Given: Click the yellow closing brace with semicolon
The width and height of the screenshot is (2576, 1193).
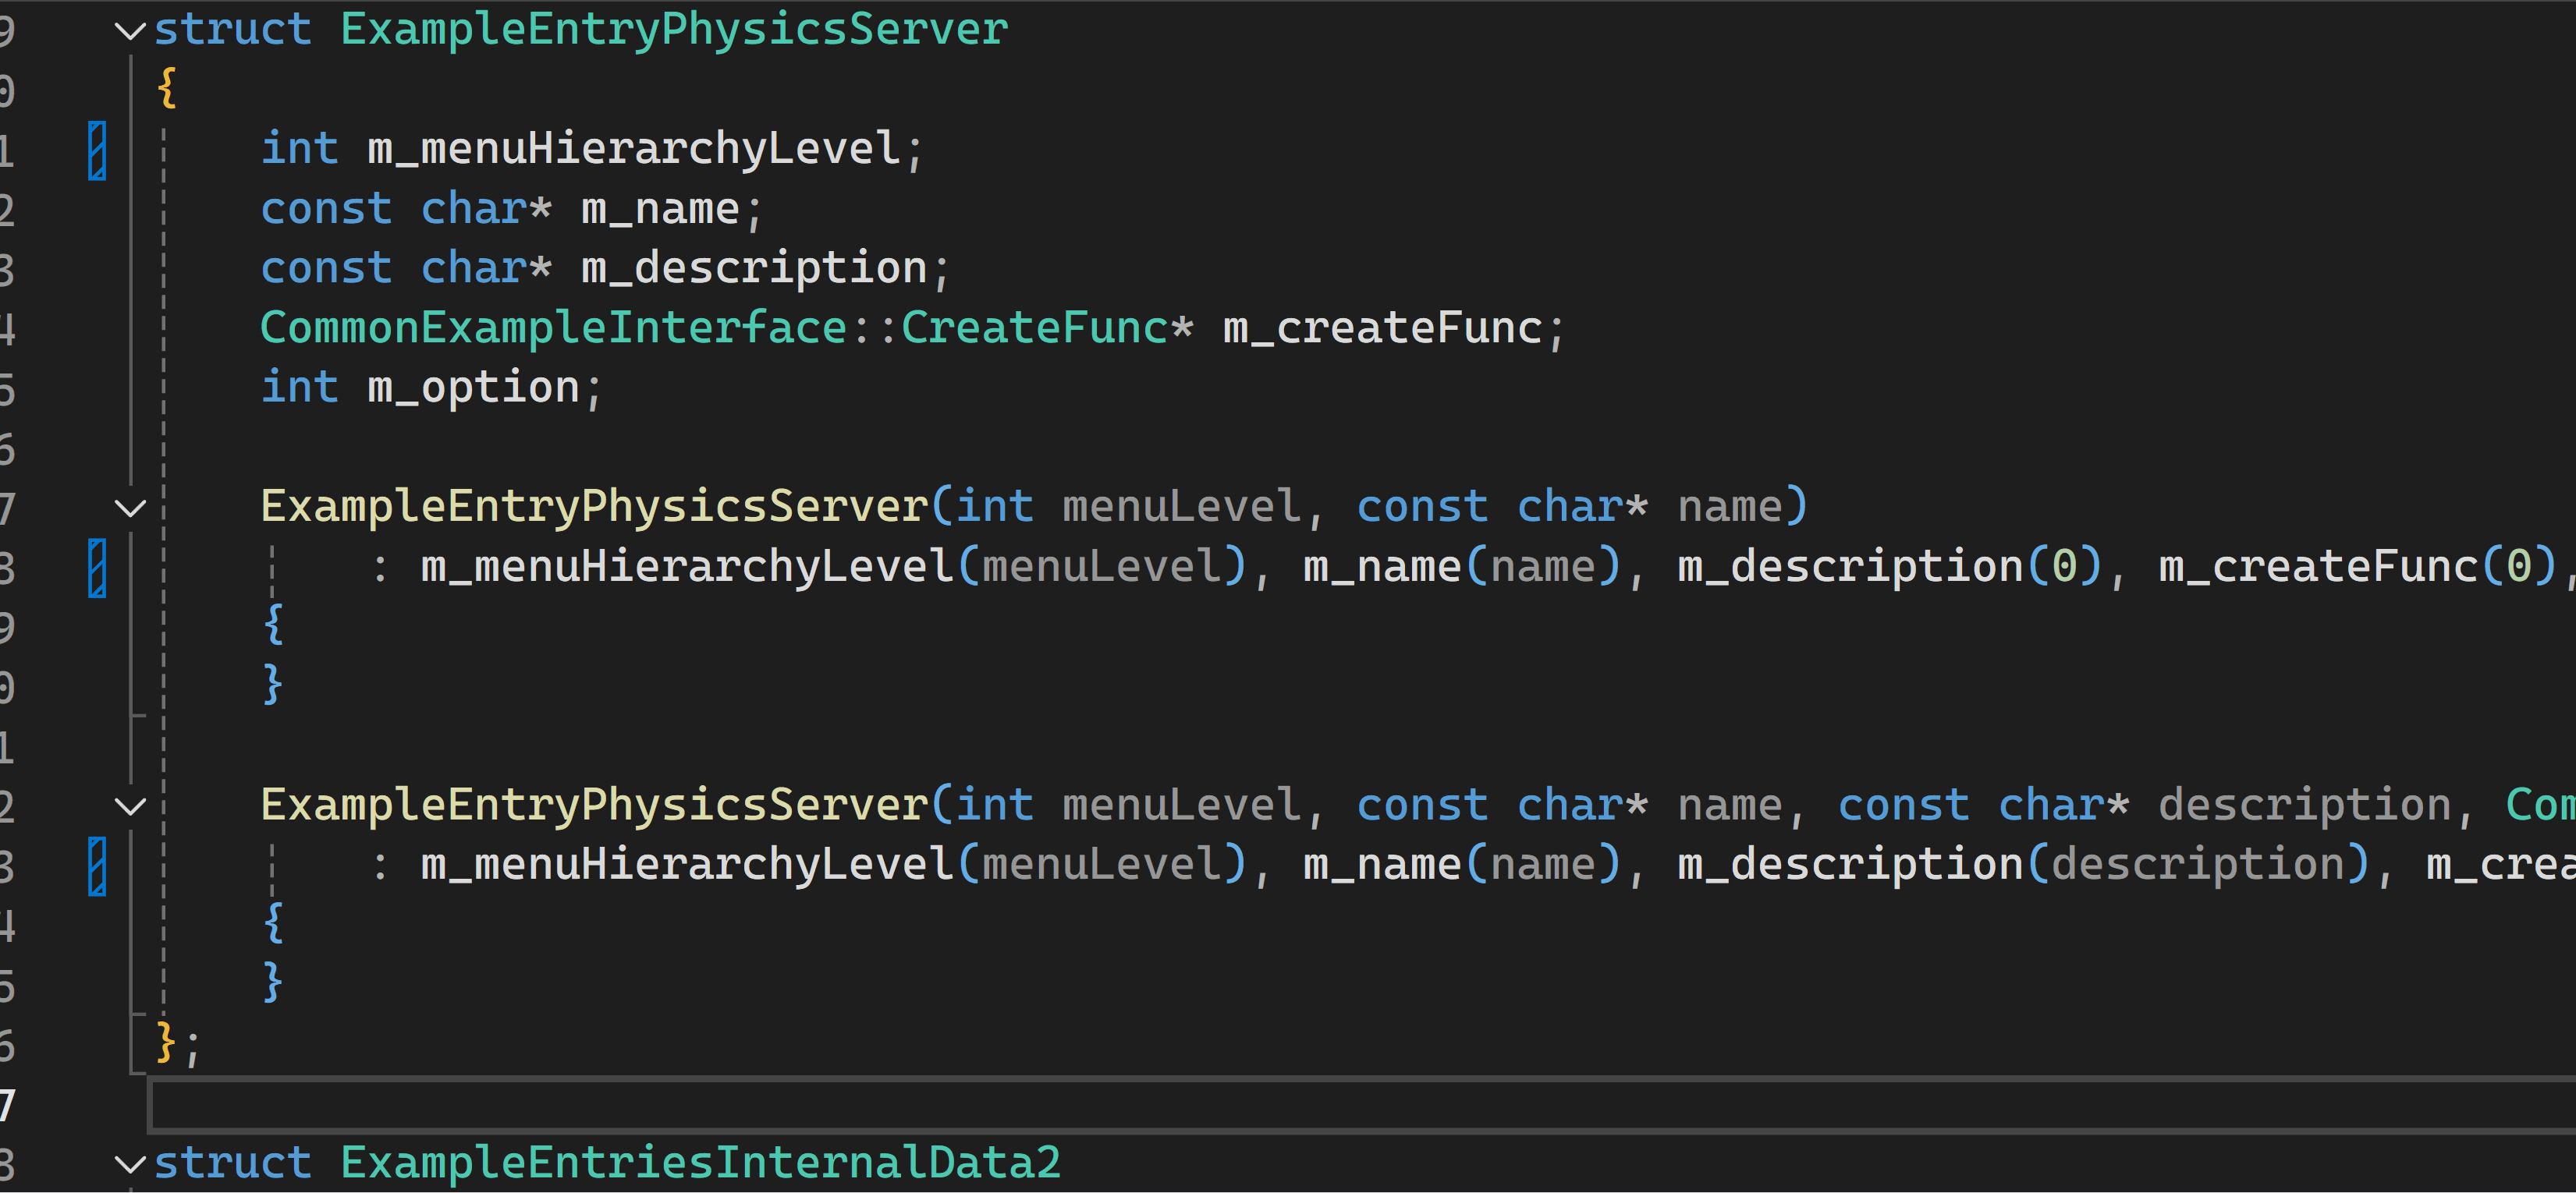Looking at the screenshot, I should click(x=168, y=1043).
